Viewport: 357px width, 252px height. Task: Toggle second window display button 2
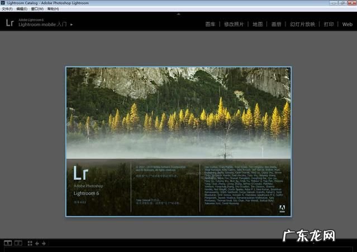[18, 243]
